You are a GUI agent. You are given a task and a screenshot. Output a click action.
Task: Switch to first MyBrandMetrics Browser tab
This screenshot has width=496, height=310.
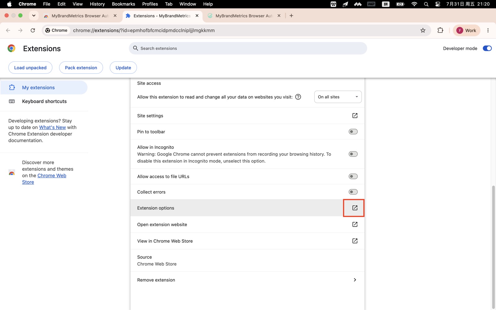pos(80,16)
